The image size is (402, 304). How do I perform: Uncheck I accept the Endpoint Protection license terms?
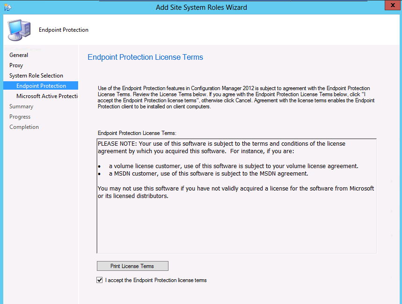(x=100, y=280)
